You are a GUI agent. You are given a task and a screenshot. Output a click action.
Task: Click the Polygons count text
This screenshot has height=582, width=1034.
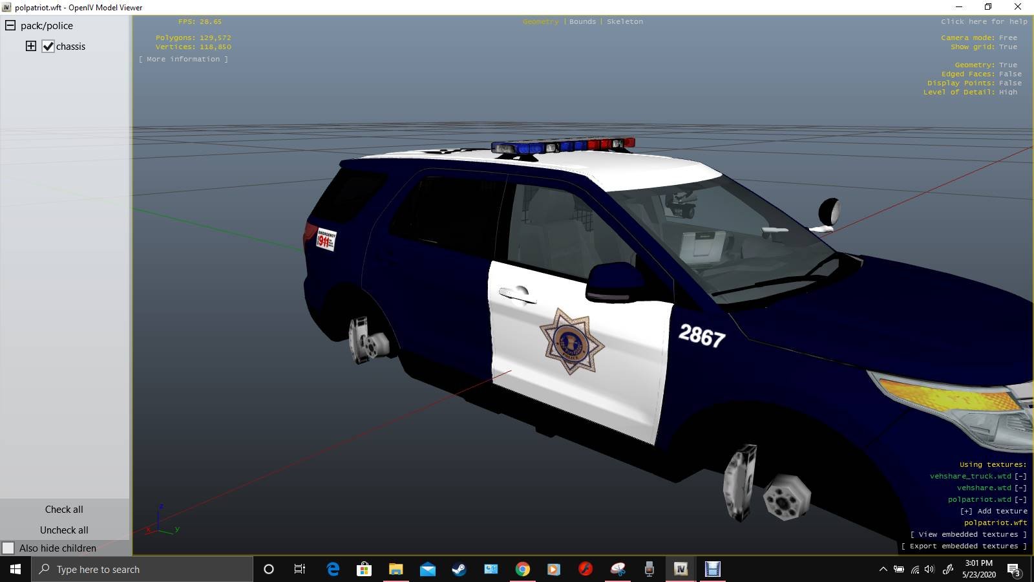[193, 38]
